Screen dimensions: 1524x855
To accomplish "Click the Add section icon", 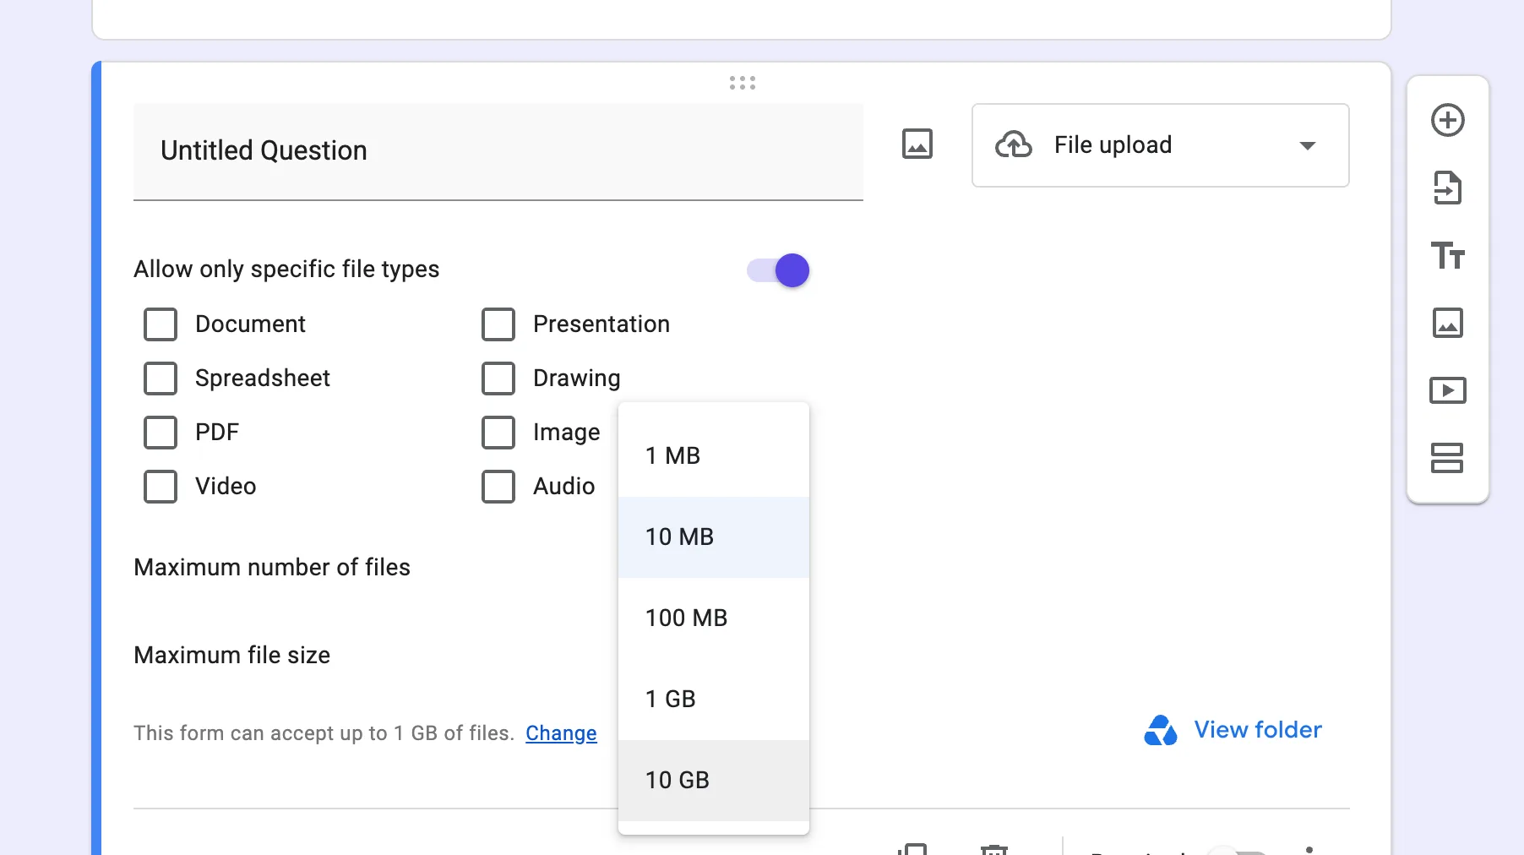I will tap(1447, 458).
